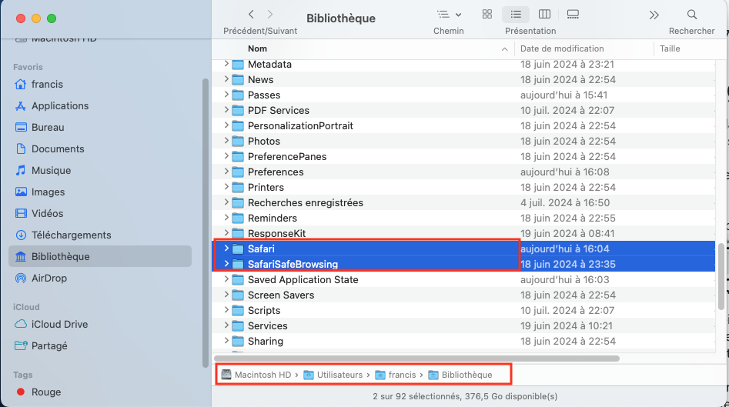729x407 pixels.
Task: Go back with the Précédent arrow
Action: click(x=251, y=15)
